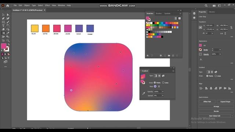Select Points draw option in Properties
This screenshot has height=132, width=235.
click(x=207, y=76)
